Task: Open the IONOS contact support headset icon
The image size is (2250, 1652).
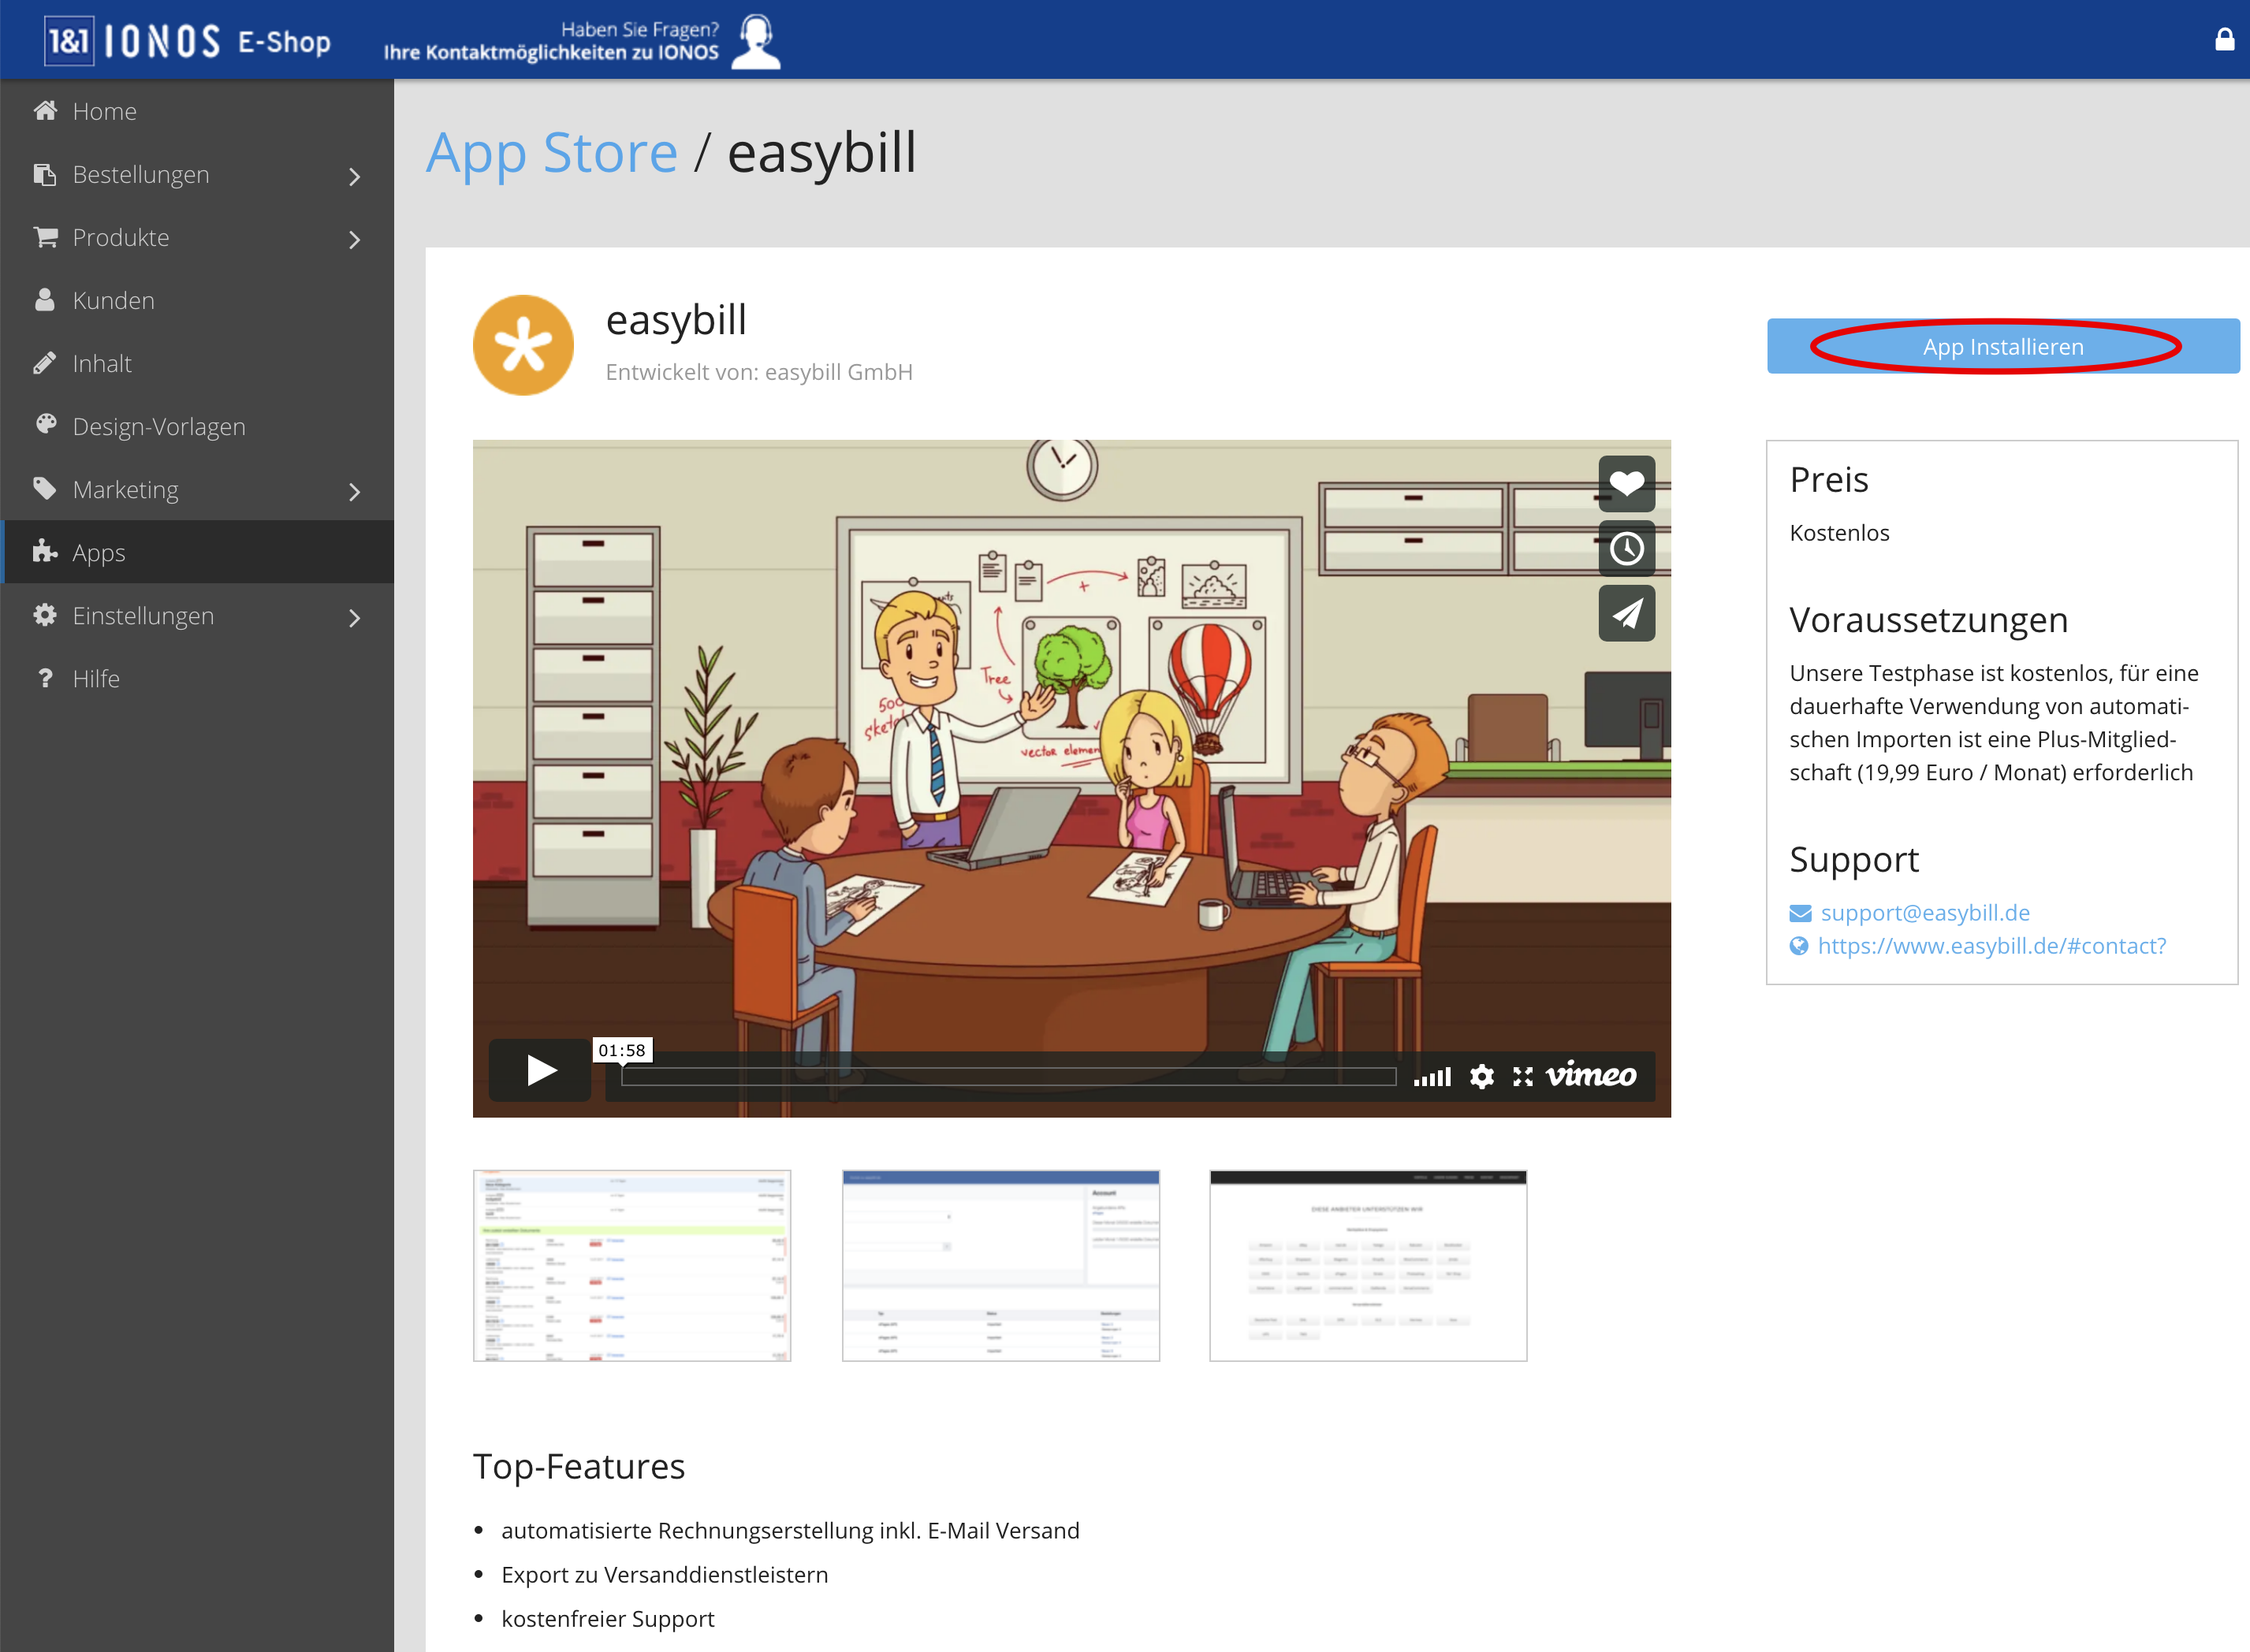Action: (x=756, y=41)
